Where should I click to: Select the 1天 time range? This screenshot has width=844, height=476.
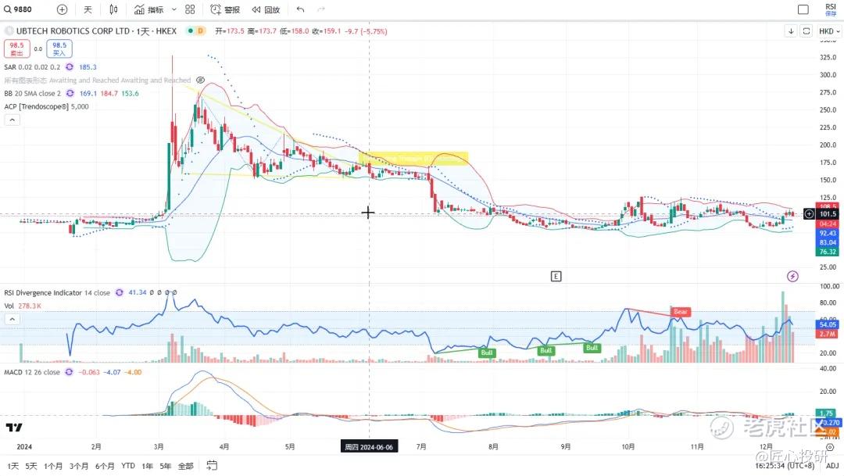[13, 466]
